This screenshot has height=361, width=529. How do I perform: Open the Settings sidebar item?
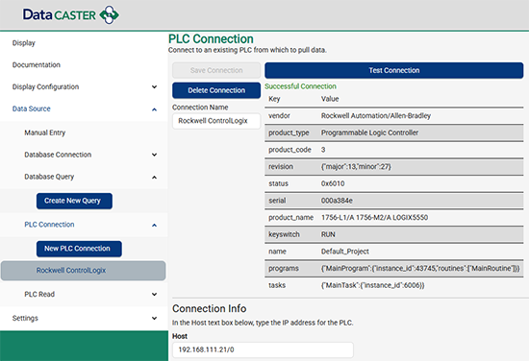coord(25,318)
